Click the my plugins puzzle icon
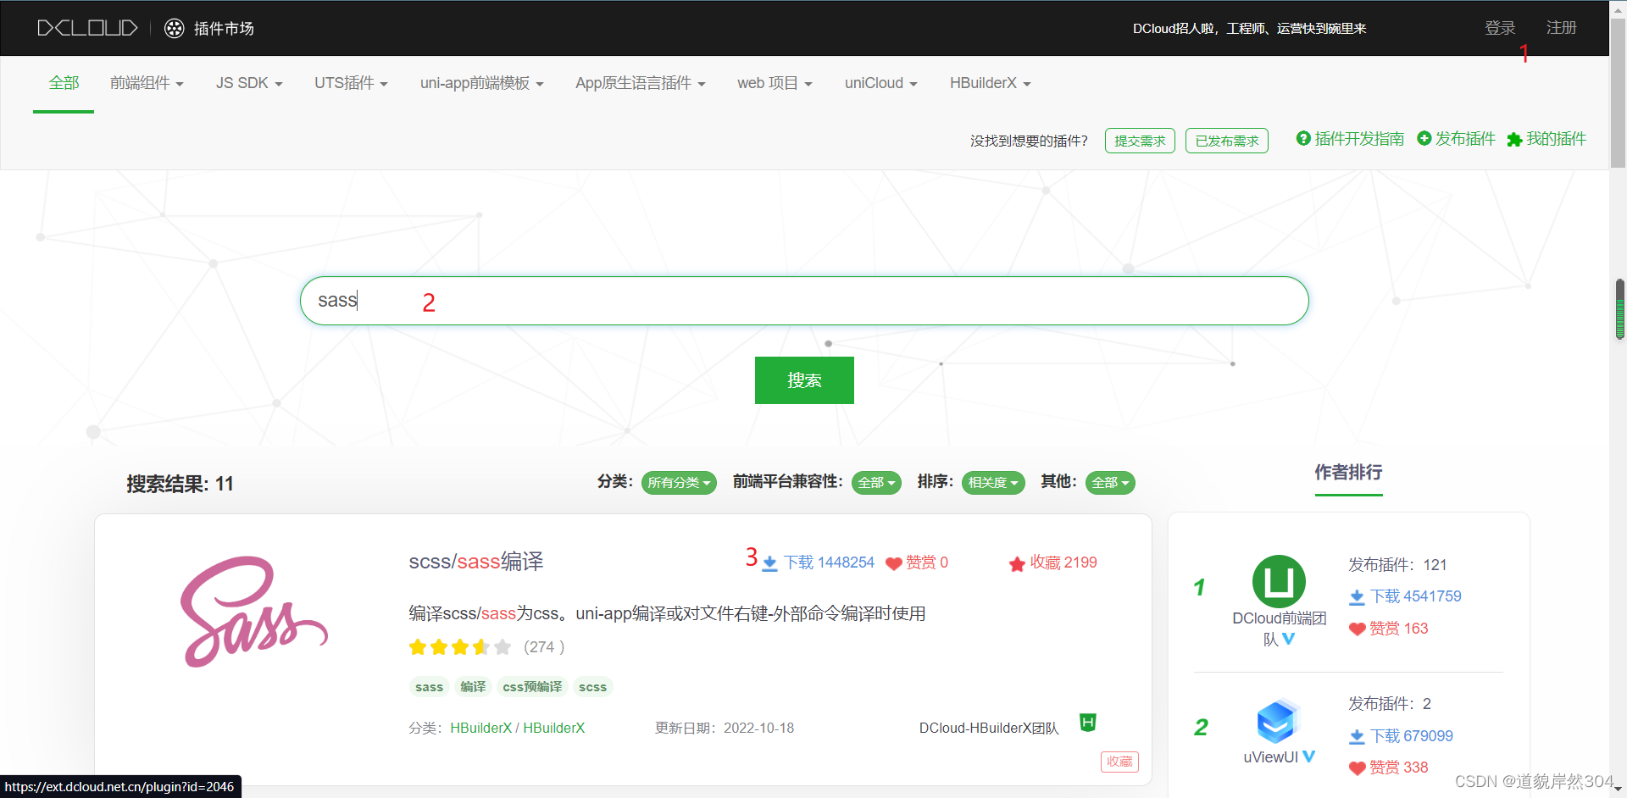 1514,140
